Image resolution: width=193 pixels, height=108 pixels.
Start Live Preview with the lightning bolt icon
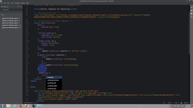[x=191, y=7]
